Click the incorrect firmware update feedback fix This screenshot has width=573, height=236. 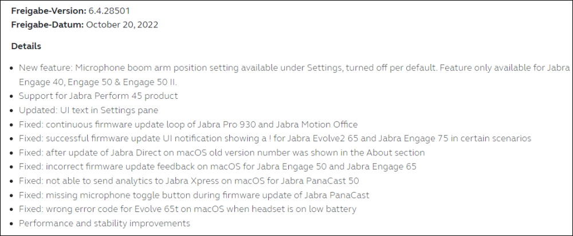tap(217, 167)
